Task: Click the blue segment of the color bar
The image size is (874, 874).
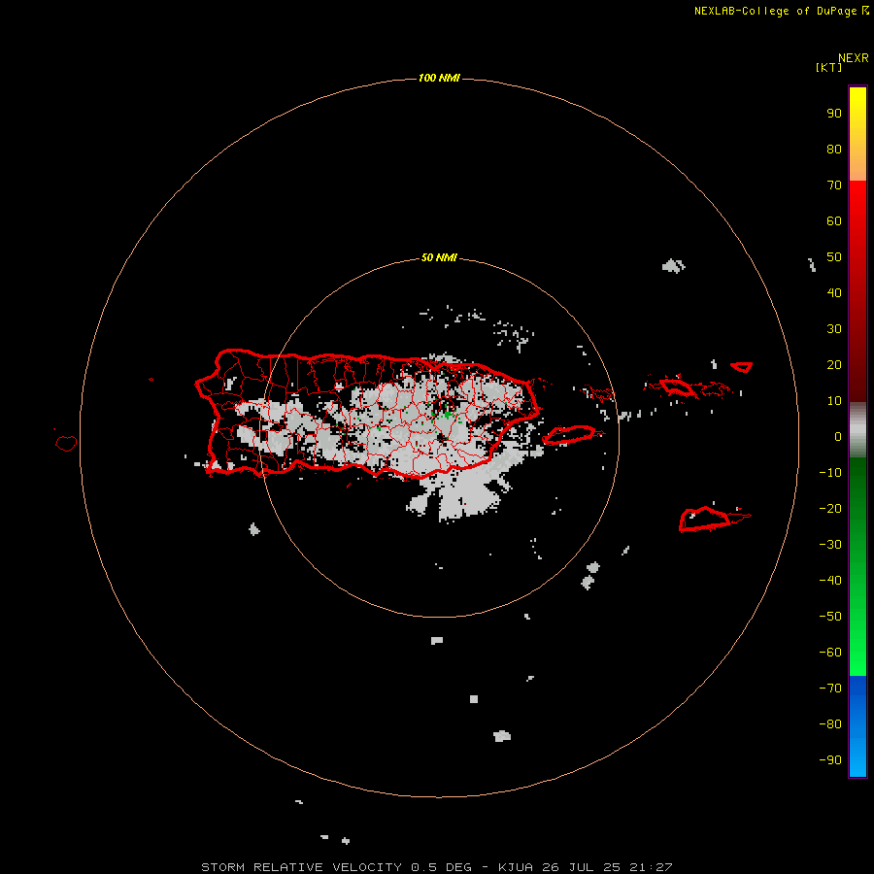Action: coord(857,726)
